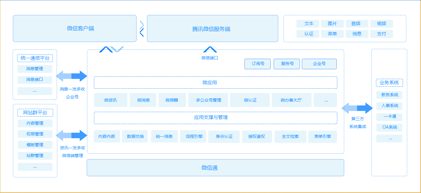Click the 资讯一发多收 label
Image resolution: width=421 pixels, height=193 pixels.
pyautogui.click(x=72, y=148)
